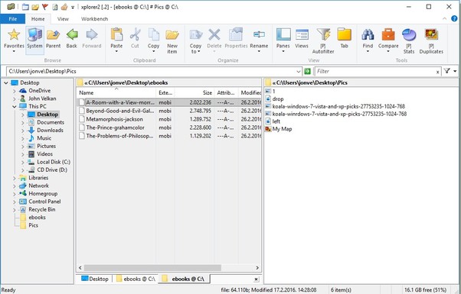Create a New item folder icon
Image resolution: width=461 pixels, height=294 pixels.
172,35
